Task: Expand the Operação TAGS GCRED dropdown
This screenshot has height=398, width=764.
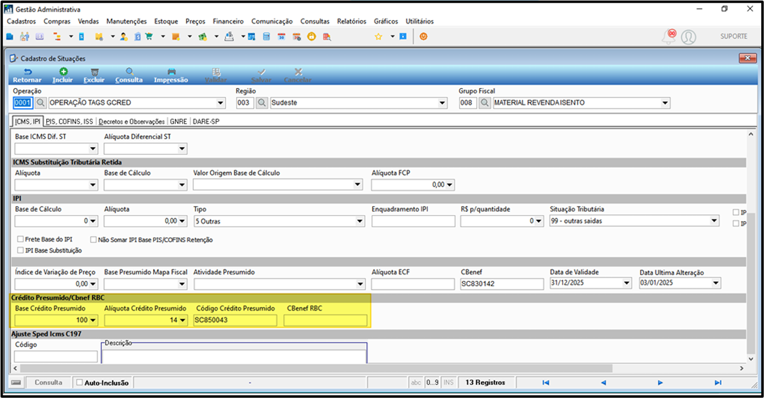Action: pyautogui.click(x=220, y=103)
